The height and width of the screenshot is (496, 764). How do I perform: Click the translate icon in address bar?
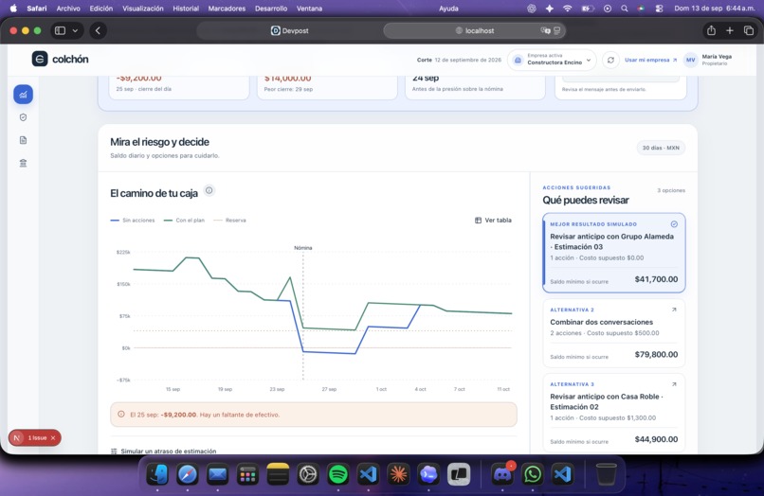coord(545,30)
